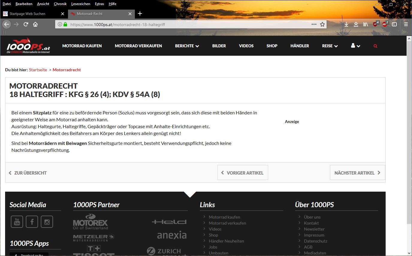Expand the Berichte dropdown menu

(x=187, y=46)
